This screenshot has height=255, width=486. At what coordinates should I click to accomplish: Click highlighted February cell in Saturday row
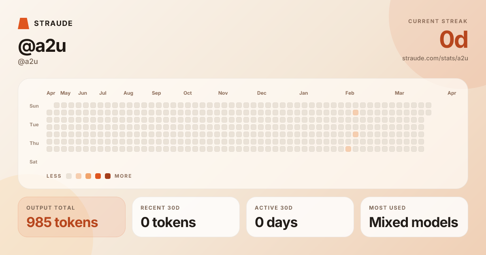[x=348, y=149]
